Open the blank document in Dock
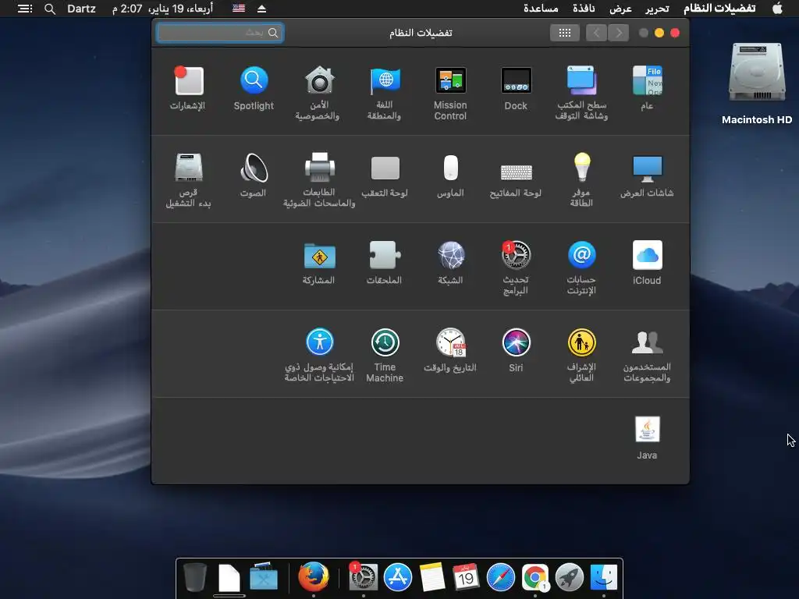Screen dimensions: 799x599 229,577
